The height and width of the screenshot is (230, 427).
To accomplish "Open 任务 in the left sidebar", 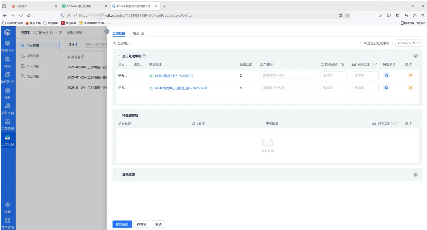I will pyautogui.click(x=8, y=94).
